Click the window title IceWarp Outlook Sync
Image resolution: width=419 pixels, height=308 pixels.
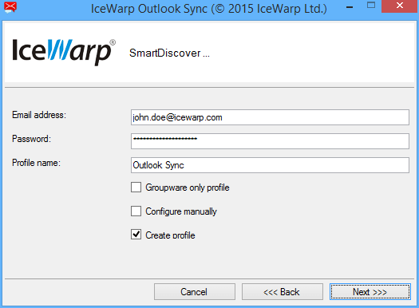click(x=208, y=9)
